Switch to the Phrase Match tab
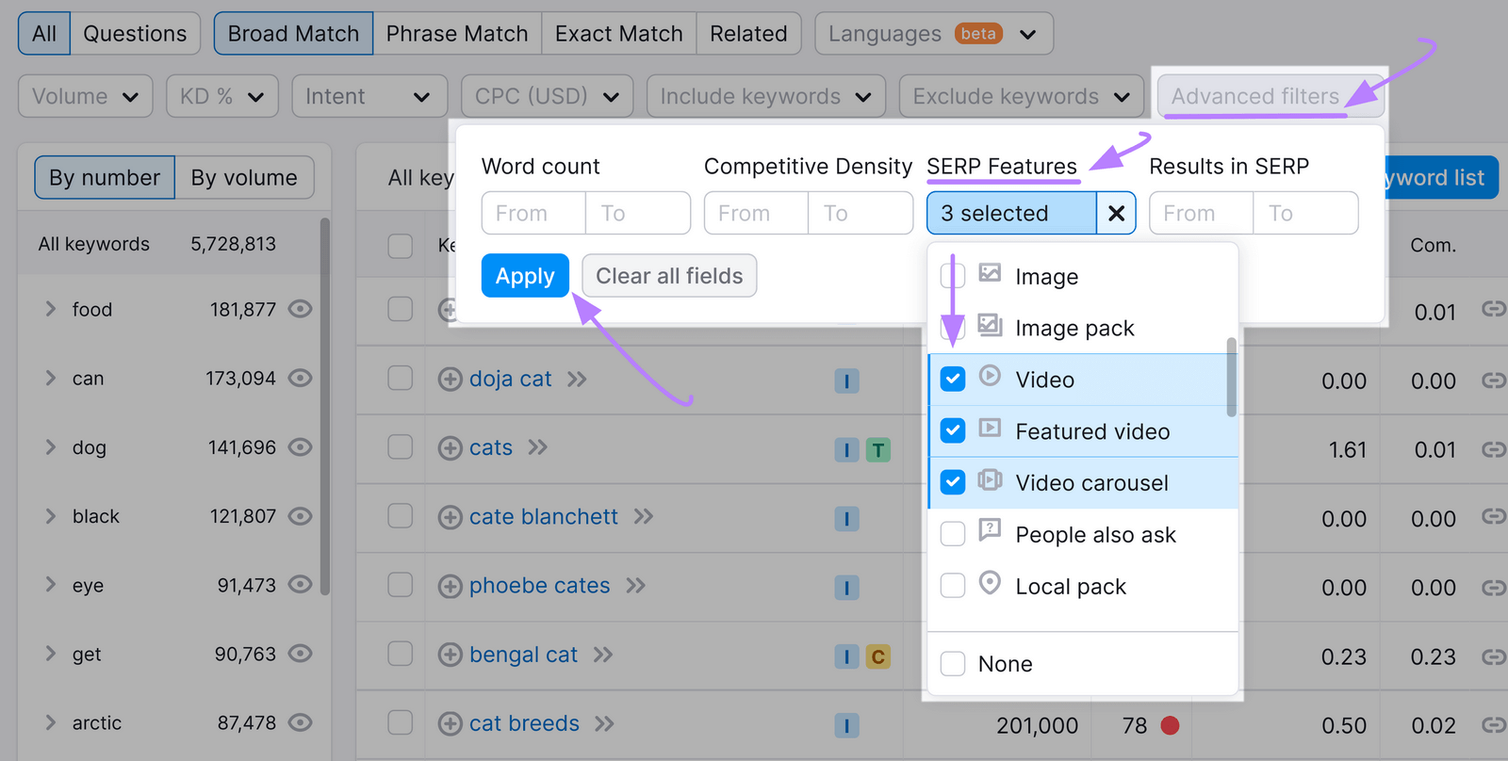The image size is (1508, 761). [x=457, y=34]
